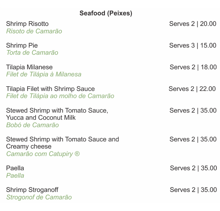Click the Risoto de Camarão subtitle
The width and height of the screenshot is (220, 211).
[34, 31]
